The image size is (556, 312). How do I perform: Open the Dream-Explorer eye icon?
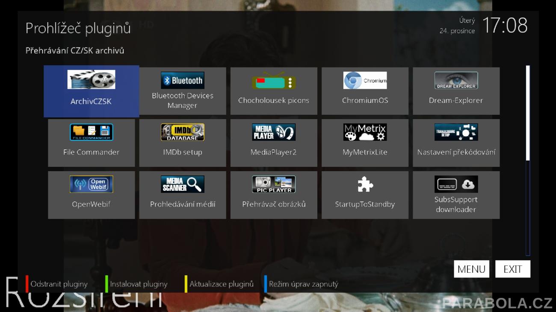456,80
